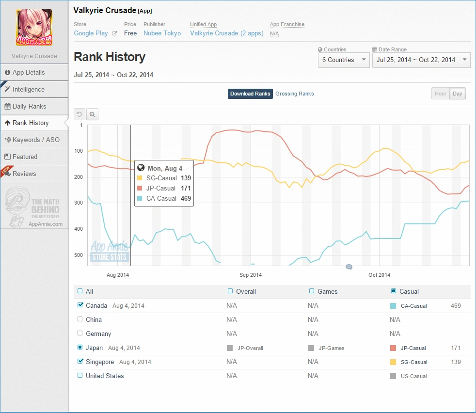Click the globe icon in the Aug 4 tooltip

[141, 168]
